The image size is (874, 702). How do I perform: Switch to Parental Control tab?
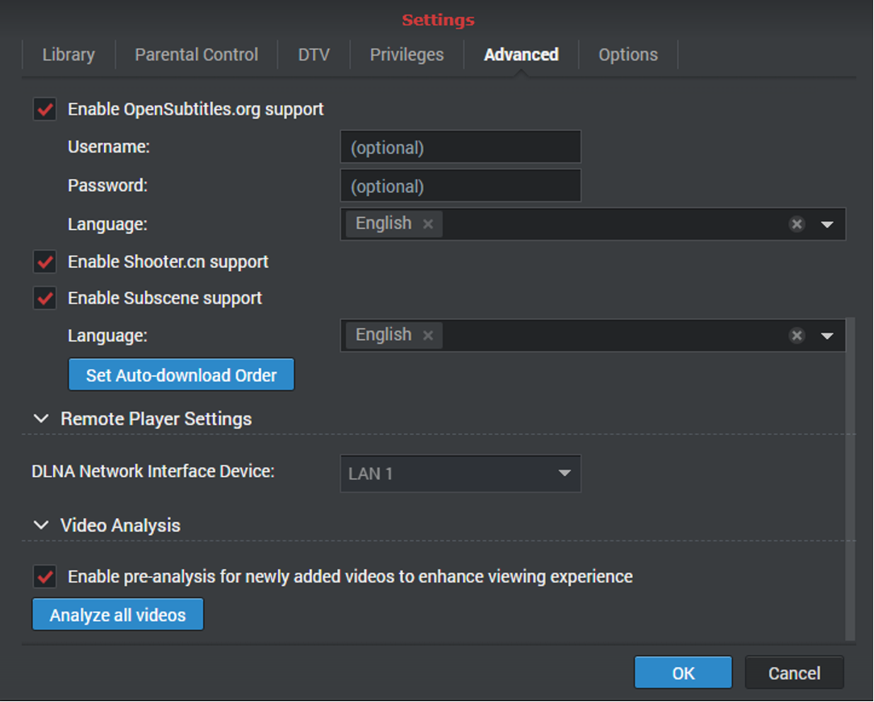coord(196,55)
